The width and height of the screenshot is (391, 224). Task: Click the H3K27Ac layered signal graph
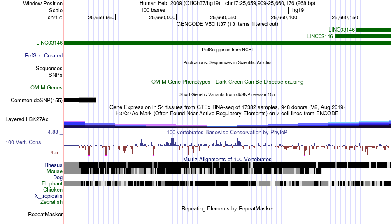coord(227,124)
